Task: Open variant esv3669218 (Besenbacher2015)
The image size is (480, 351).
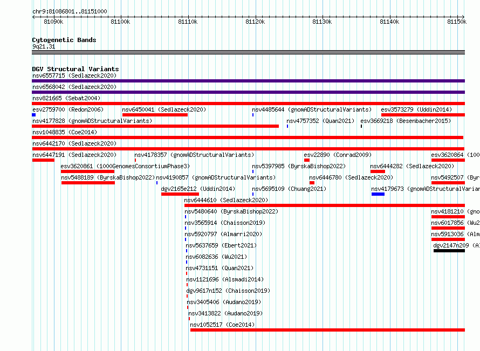Action: pyautogui.click(x=406, y=121)
